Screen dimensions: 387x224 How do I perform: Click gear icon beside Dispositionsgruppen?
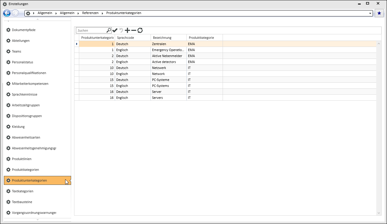(8, 116)
